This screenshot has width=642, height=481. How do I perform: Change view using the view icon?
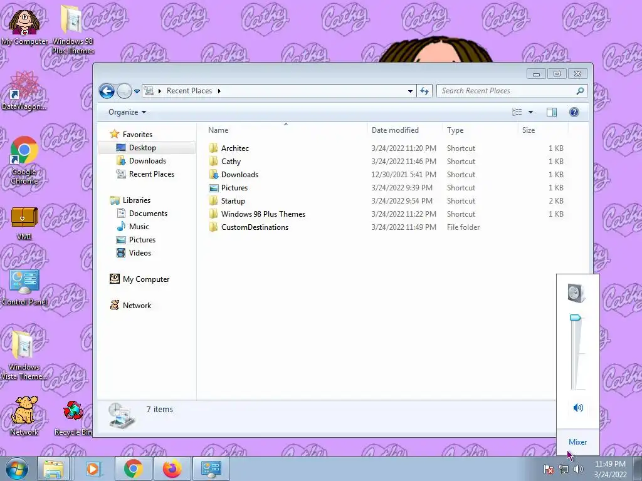coord(517,112)
